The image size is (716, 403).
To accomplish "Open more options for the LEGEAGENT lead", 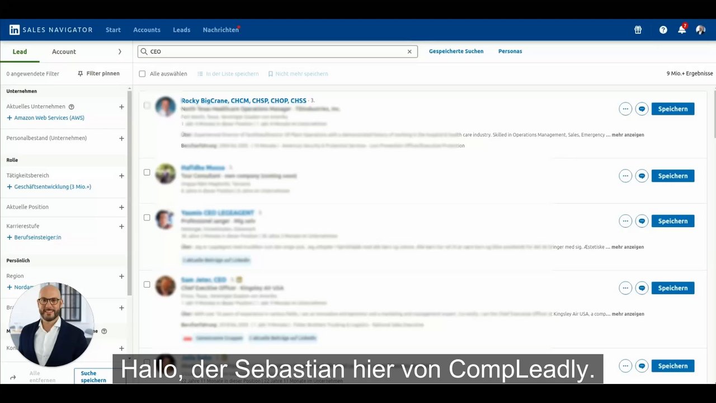I will coord(625,221).
